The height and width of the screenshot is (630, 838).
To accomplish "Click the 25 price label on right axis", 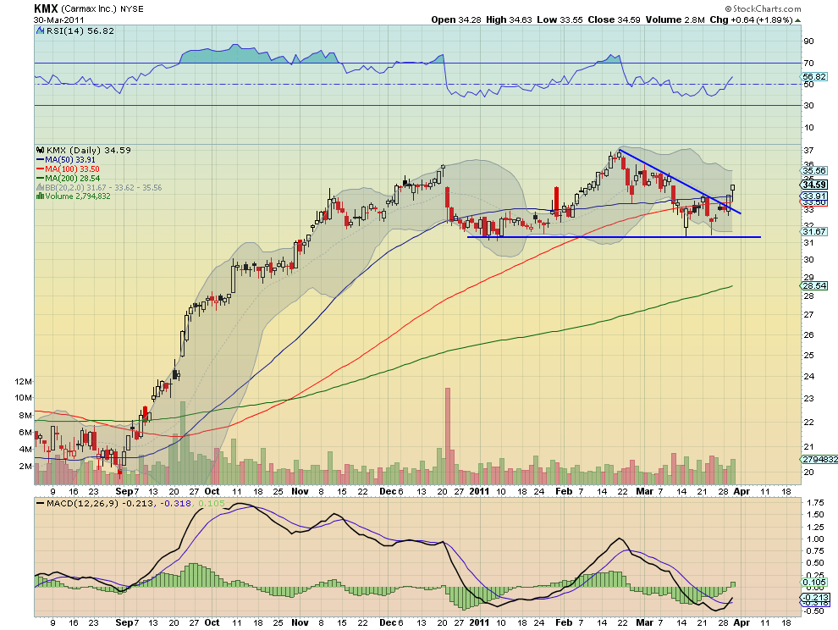I will [x=808, y=355].
